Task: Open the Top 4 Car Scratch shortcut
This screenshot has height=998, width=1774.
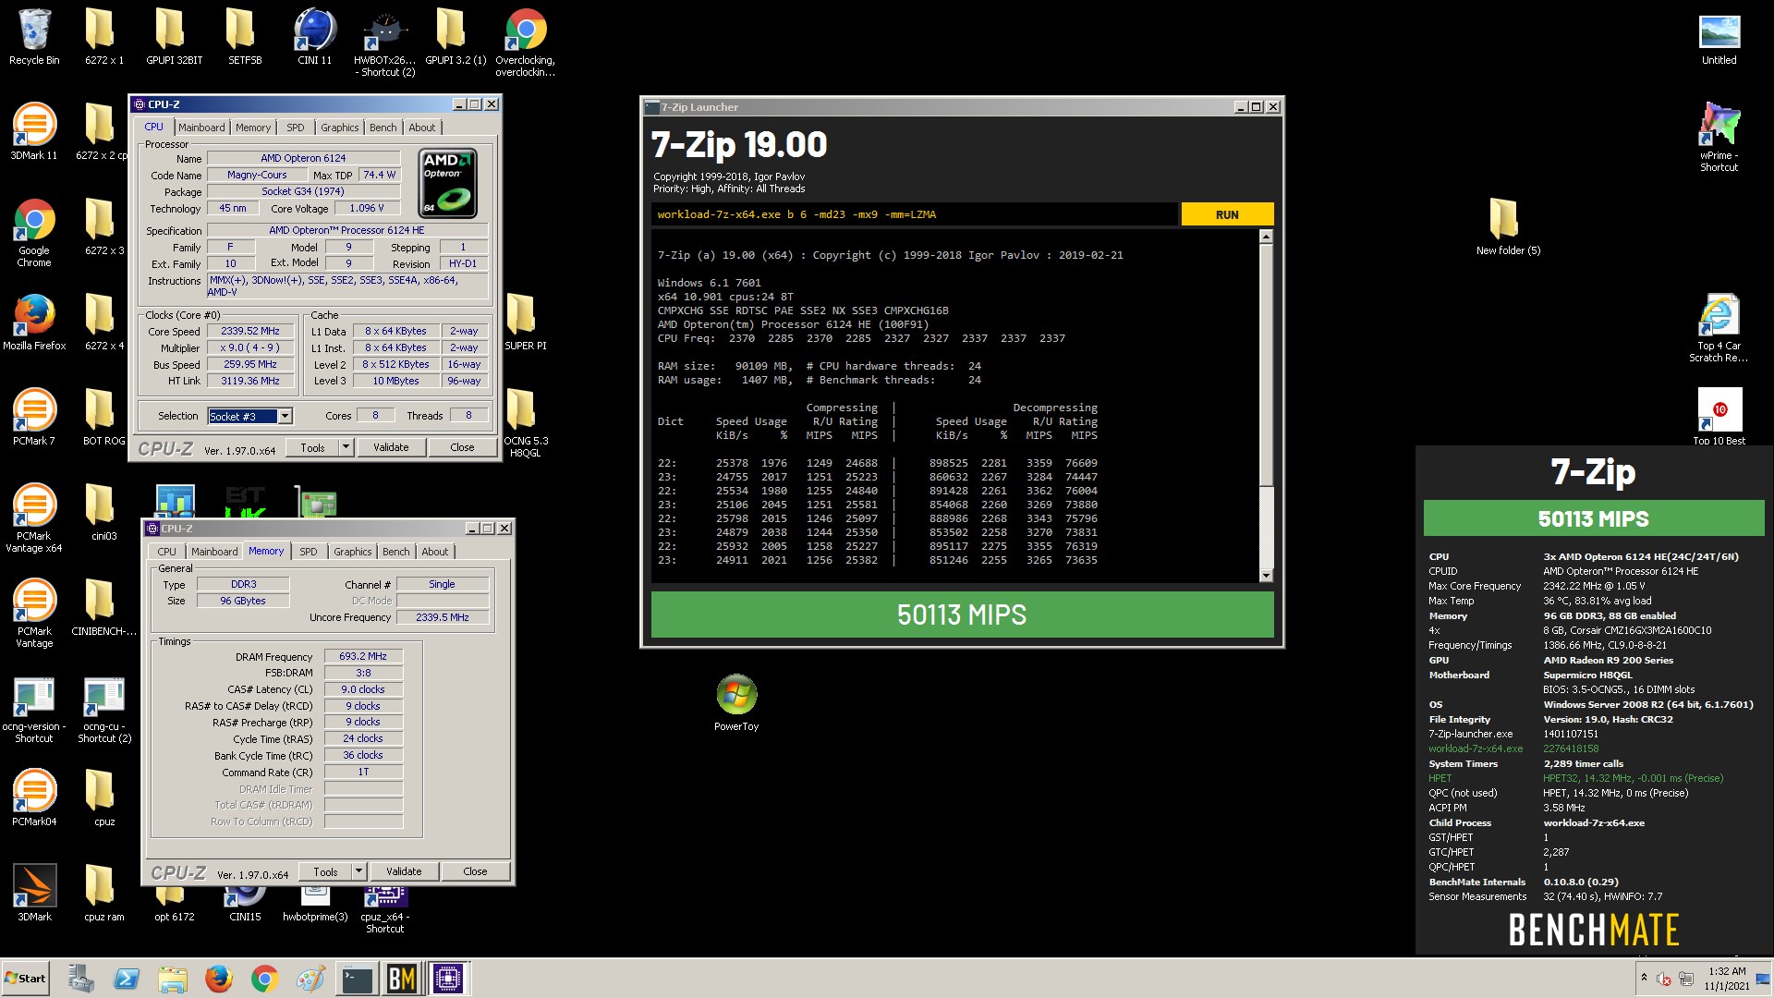Action: pos(1719,328)
